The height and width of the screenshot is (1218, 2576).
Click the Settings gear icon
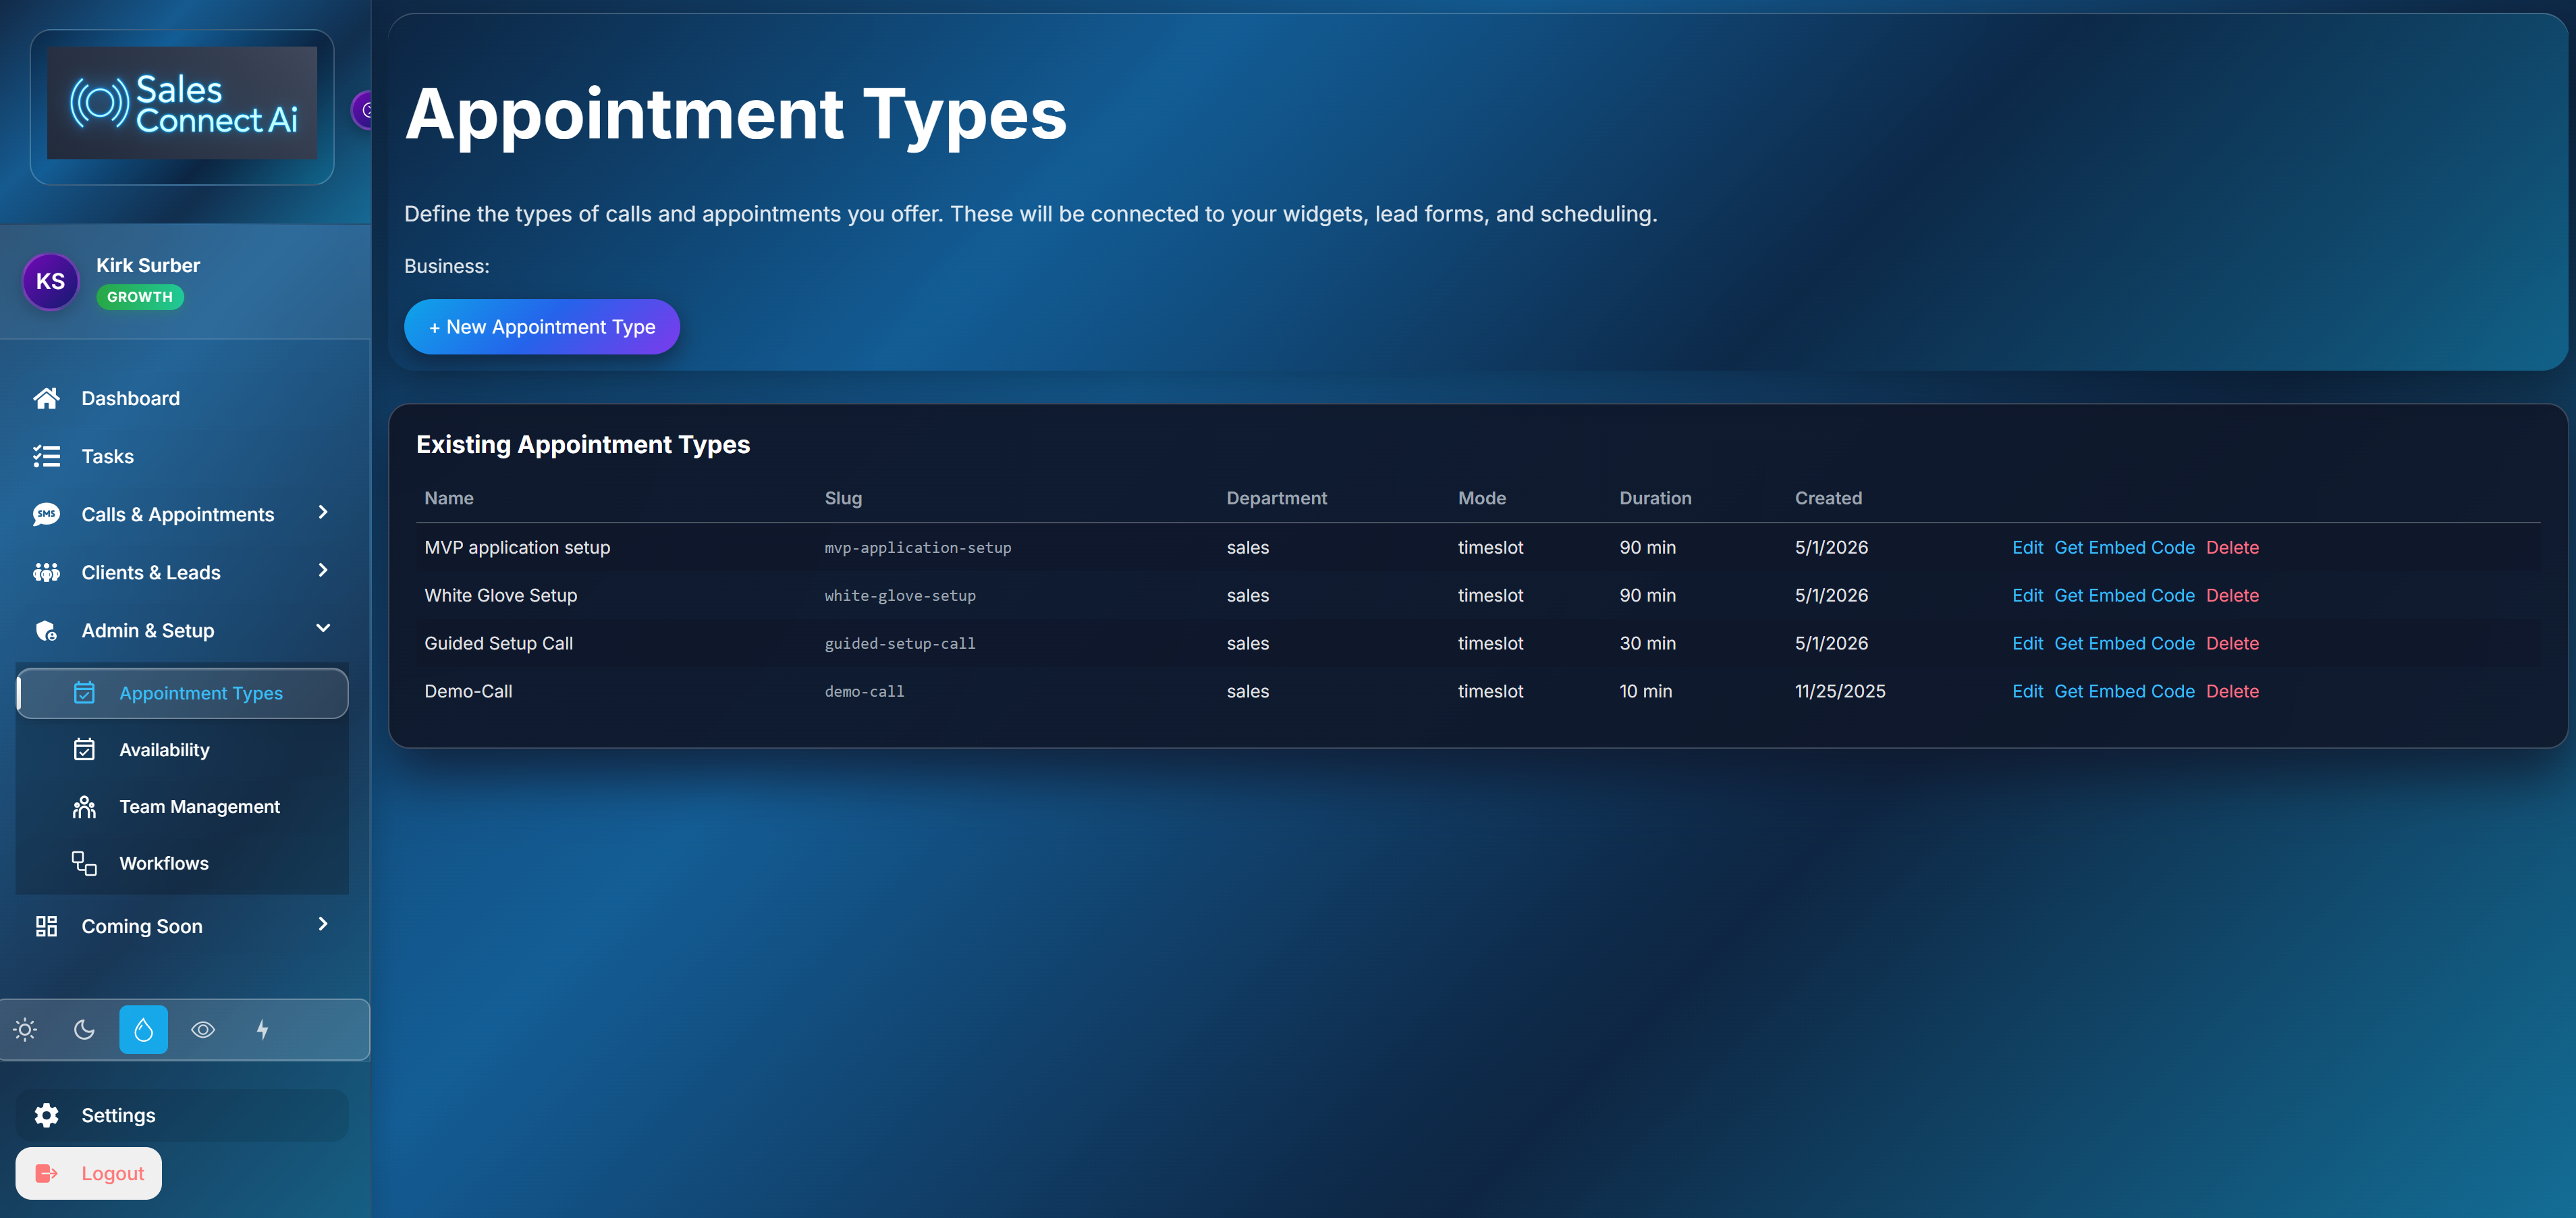(46, 1115)
